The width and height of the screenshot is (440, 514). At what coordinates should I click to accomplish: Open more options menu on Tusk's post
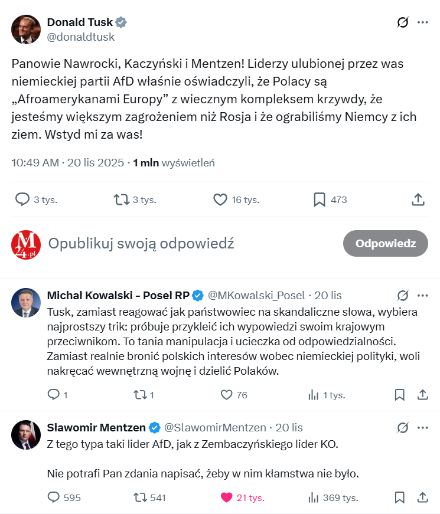(x=423, y=22)
